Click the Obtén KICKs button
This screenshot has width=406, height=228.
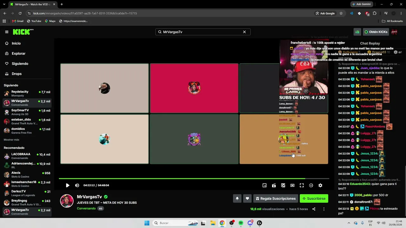pos(376,32)
